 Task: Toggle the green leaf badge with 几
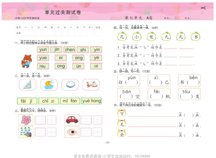pos(122,37)
